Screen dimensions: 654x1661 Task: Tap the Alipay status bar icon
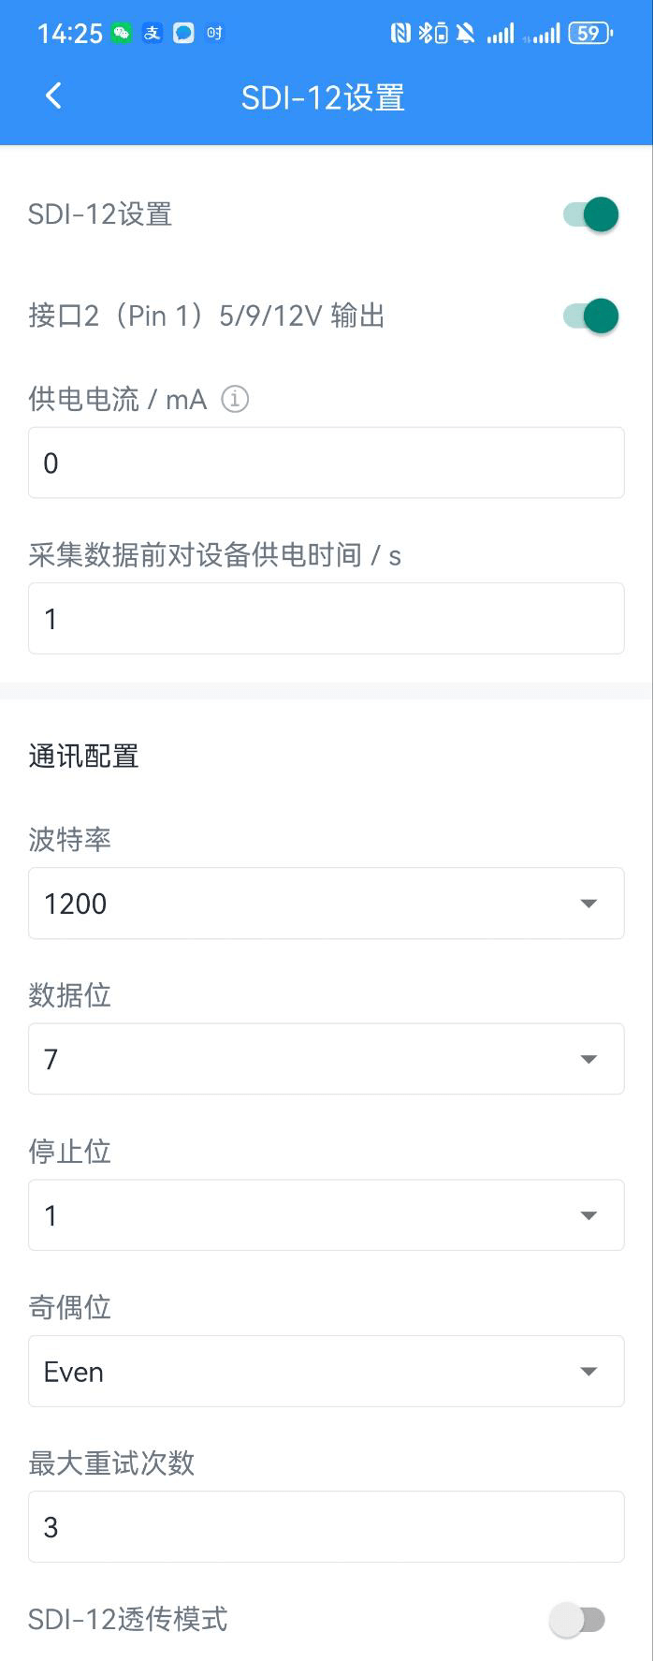[x=153, y=34]
